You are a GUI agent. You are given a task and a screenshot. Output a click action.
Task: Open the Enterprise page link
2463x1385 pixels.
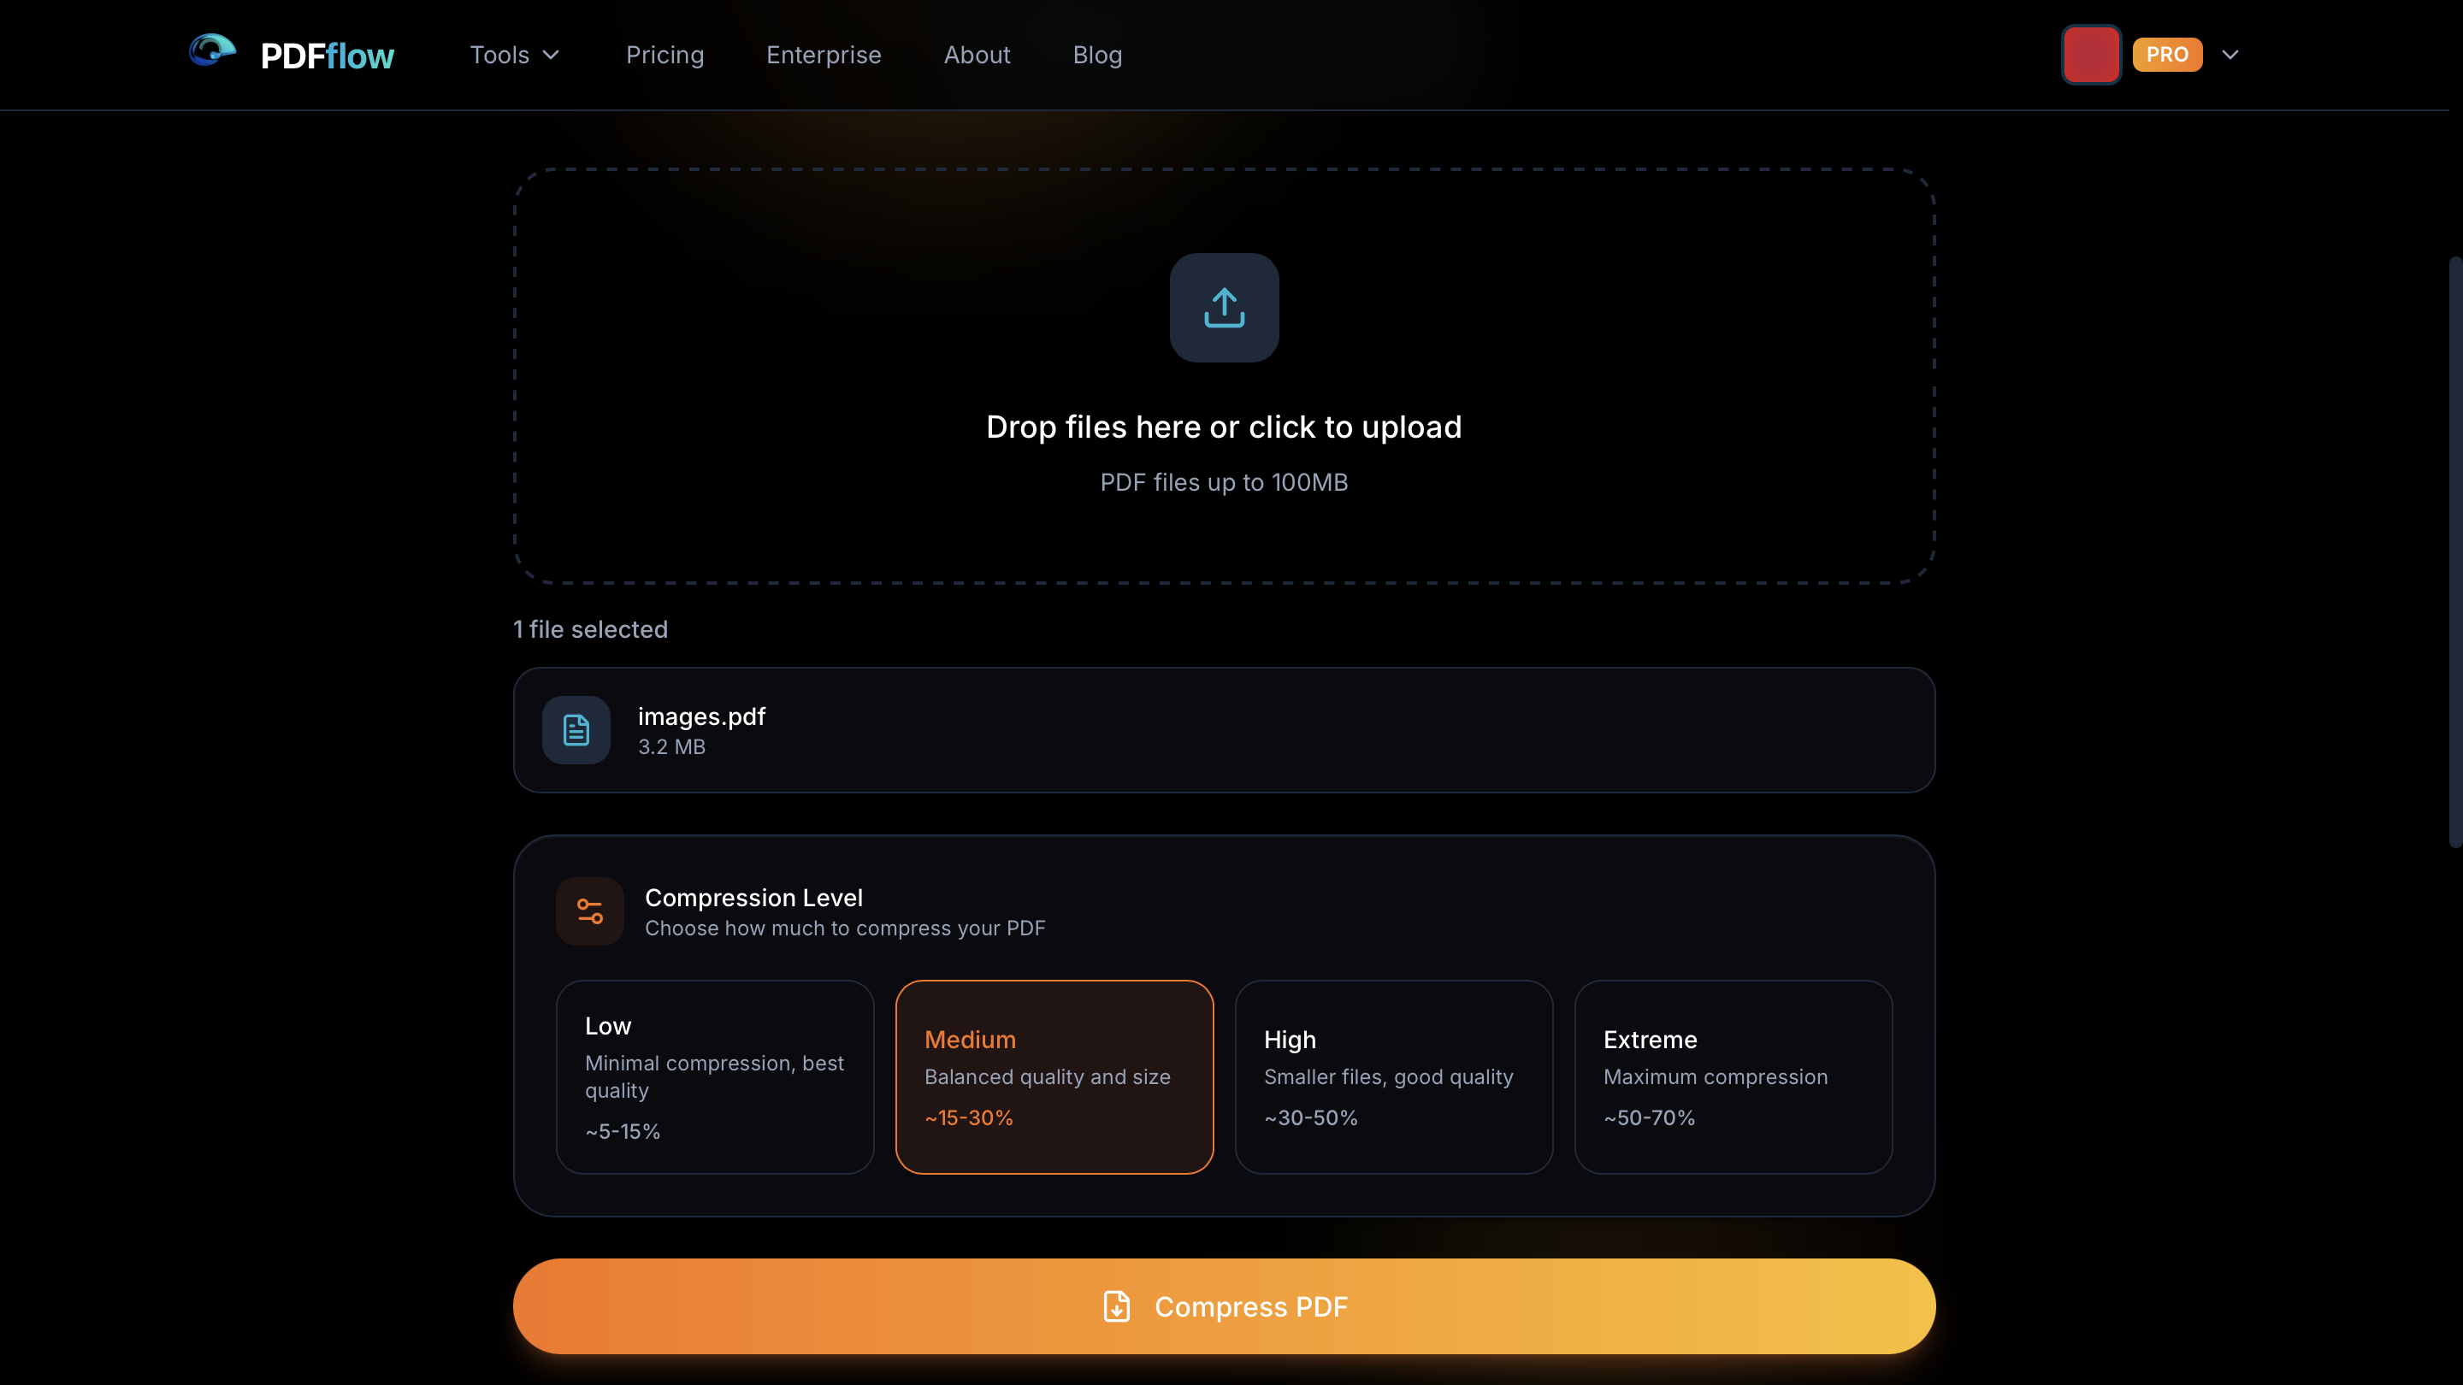824,55
